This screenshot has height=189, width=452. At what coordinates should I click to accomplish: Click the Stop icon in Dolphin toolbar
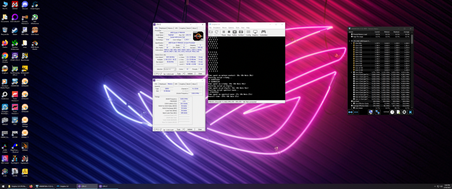(229, 33)
